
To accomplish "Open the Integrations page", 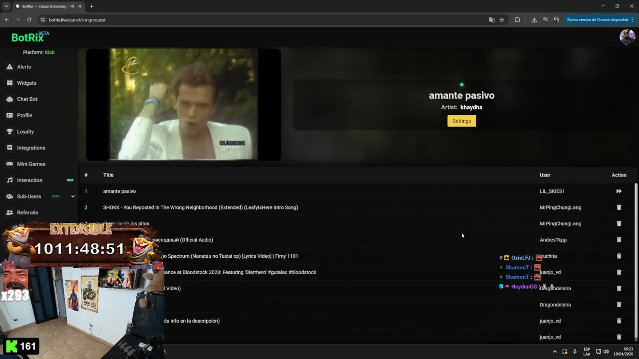I will (x=31, y=148).
